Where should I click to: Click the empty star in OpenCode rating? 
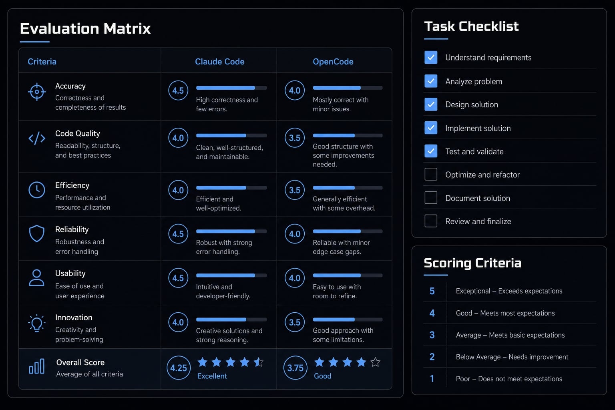click(375, 362)
